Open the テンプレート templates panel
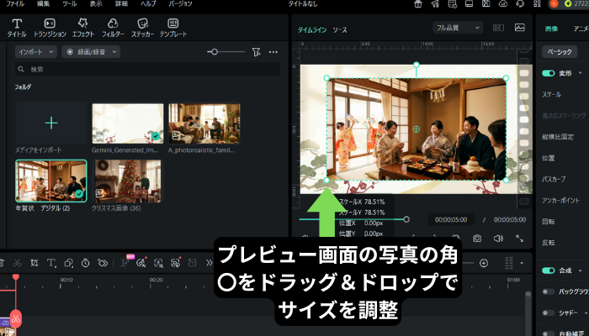 point(173,28)
